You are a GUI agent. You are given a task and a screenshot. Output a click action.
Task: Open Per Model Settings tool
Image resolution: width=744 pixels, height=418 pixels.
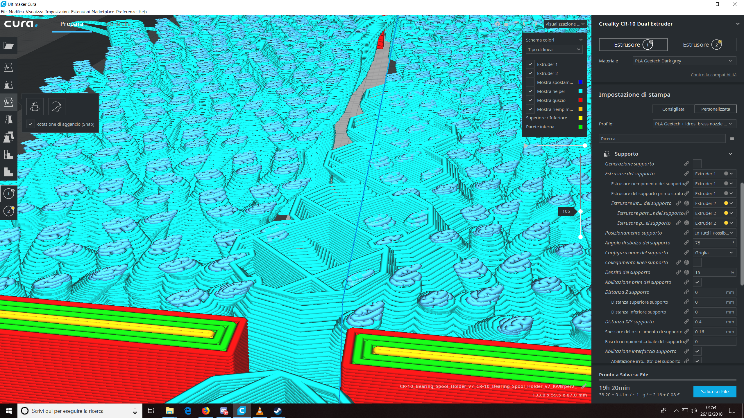(9, 137)
